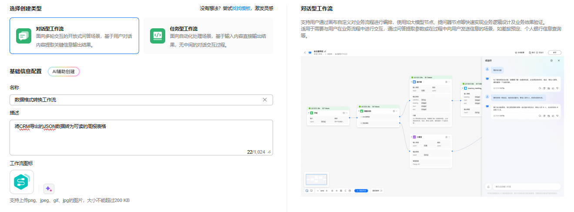Click into the 描述 text area
Viewport: 574px width, 212px height.
click(x=141, y=138)
